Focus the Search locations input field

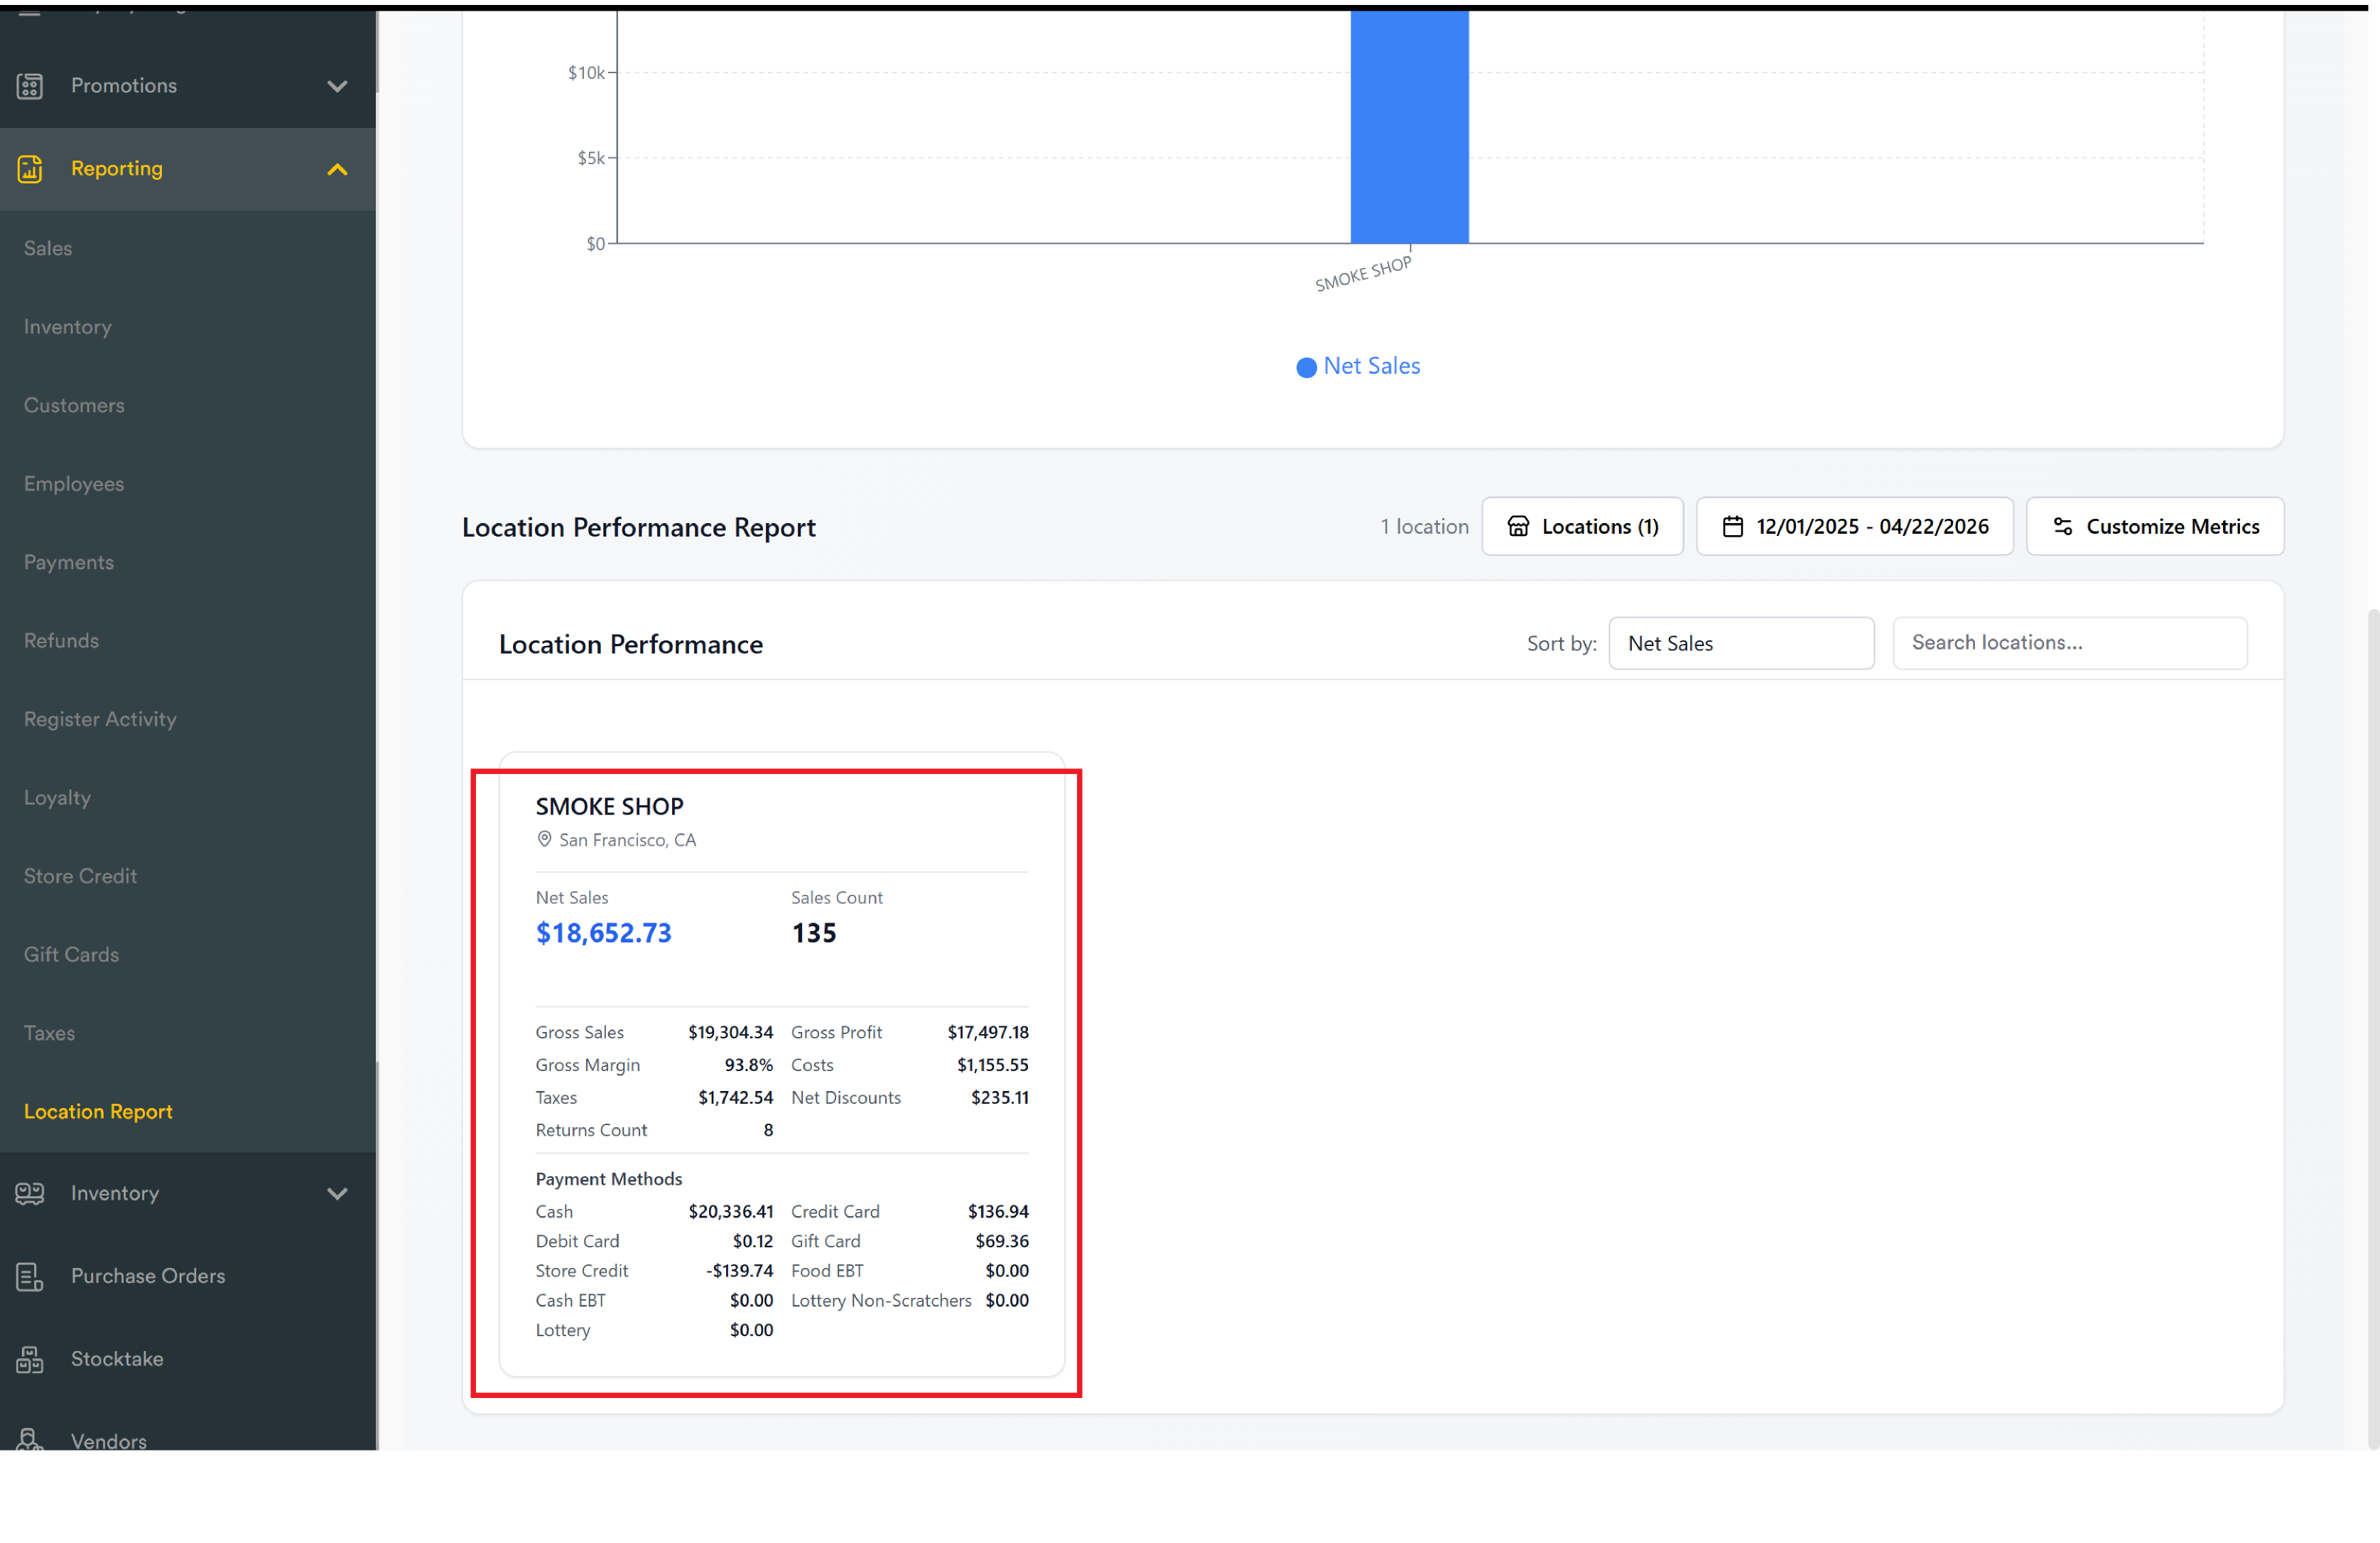(x=2070, y=643)
